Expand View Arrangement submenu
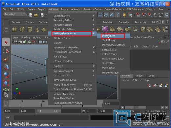 [x=72, y=71]
